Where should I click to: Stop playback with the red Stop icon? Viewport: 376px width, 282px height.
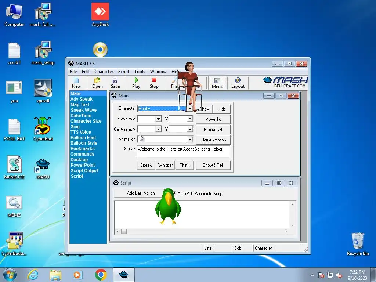coord(154,83)
